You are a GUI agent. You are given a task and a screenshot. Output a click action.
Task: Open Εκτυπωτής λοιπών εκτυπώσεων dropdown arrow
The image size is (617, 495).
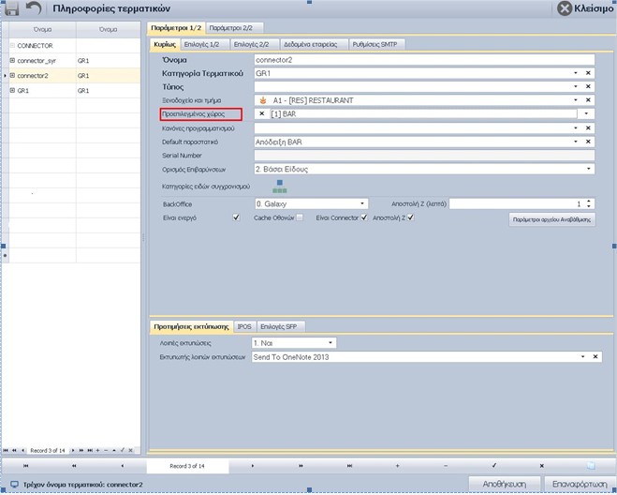click(x=582, y=356)
